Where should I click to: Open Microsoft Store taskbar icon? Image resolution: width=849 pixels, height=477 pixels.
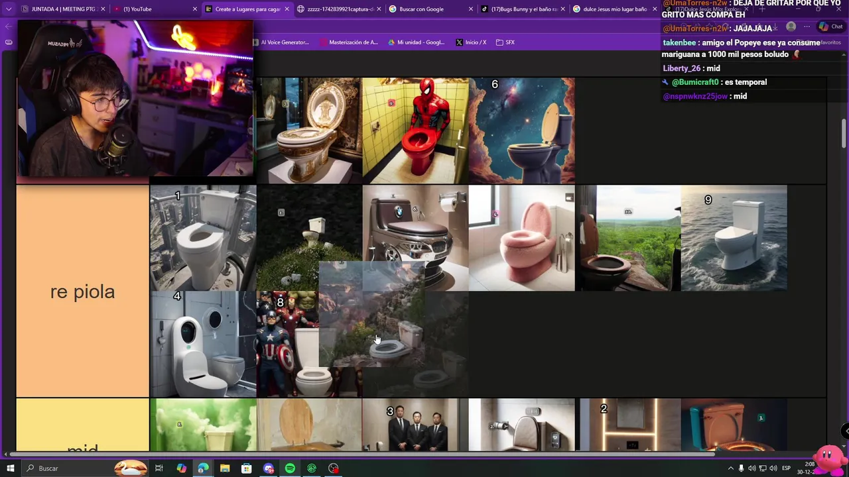[x=246, y=468]
